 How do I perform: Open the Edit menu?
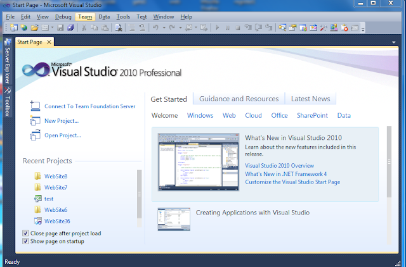25,17
